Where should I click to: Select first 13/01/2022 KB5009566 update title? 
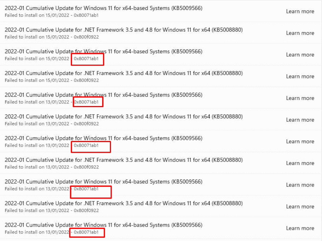pos(103,95)
